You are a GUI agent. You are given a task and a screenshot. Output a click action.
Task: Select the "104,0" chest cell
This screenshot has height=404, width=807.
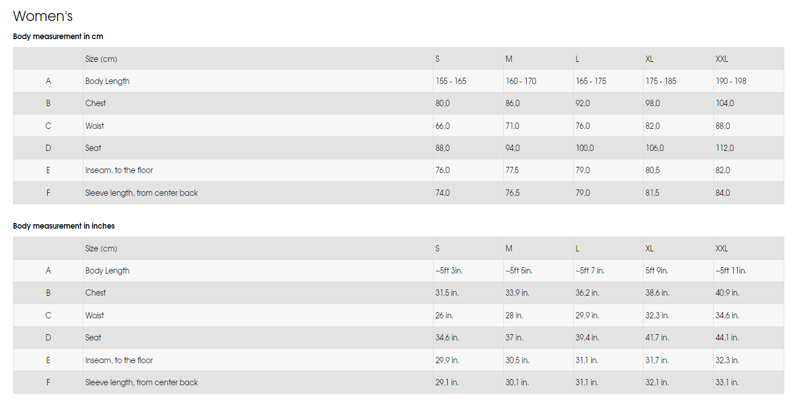(725, 103)
